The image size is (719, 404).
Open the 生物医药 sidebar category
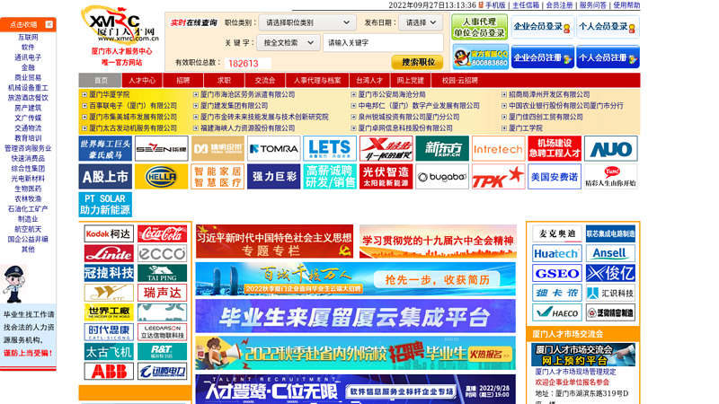(28, 189)
